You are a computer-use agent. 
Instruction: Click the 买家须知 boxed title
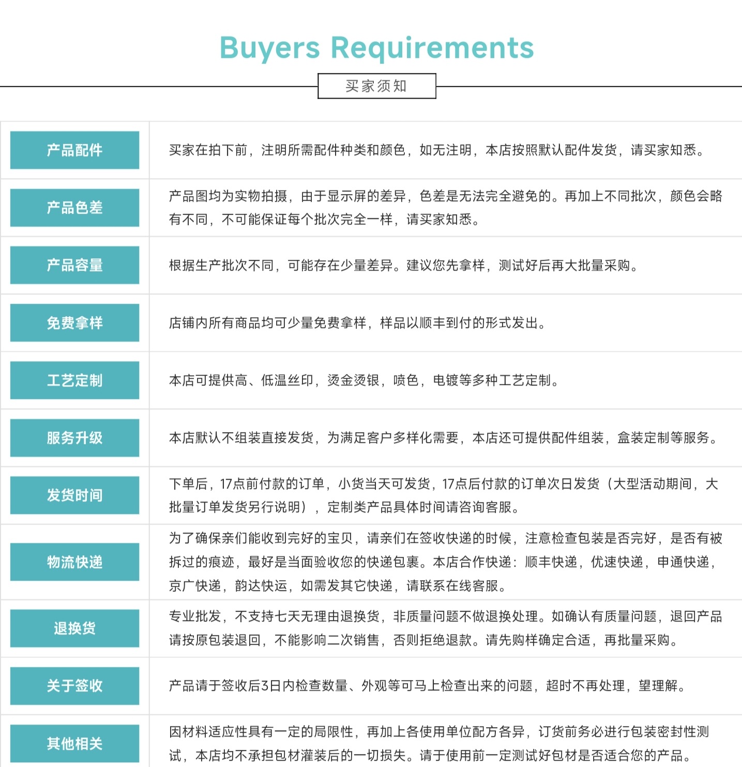point(376,86)
